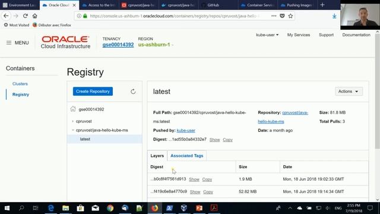The image size is (380, 214).
Task: Open My Services link
Action: pos(299,35)
